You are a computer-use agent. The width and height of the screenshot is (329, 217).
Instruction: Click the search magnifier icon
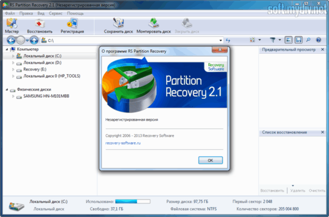tap(308, 40)
